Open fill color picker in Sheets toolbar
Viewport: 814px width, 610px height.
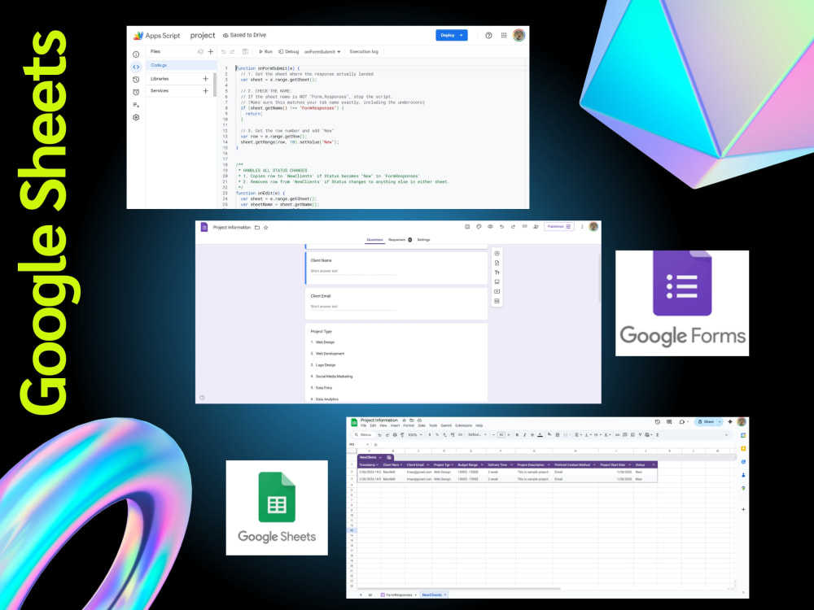[549, 434]
